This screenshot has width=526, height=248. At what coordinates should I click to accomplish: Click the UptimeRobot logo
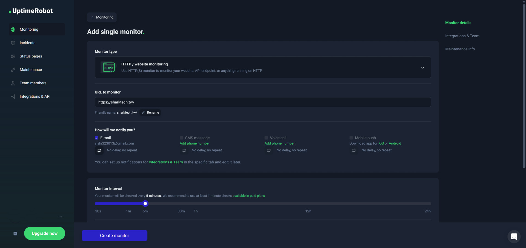coord(31,11)
